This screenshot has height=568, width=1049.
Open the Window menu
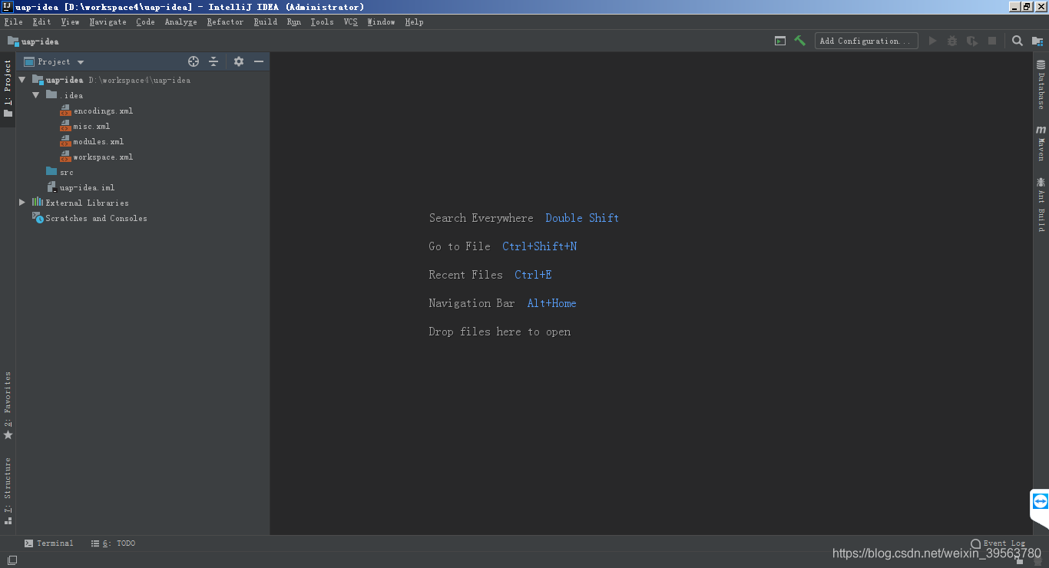[381, 21]
